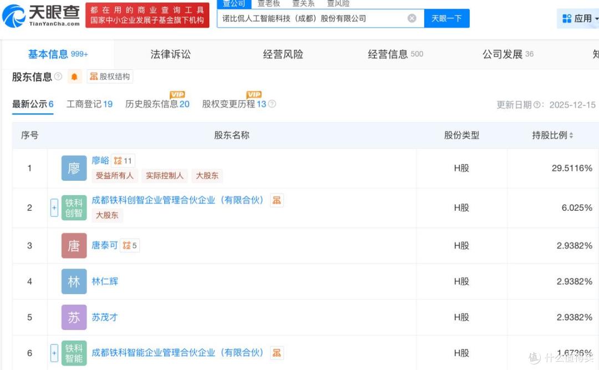Click the 林 avatar thumbnail
This screenshot has height=370, width=599.
click(74, 282)
